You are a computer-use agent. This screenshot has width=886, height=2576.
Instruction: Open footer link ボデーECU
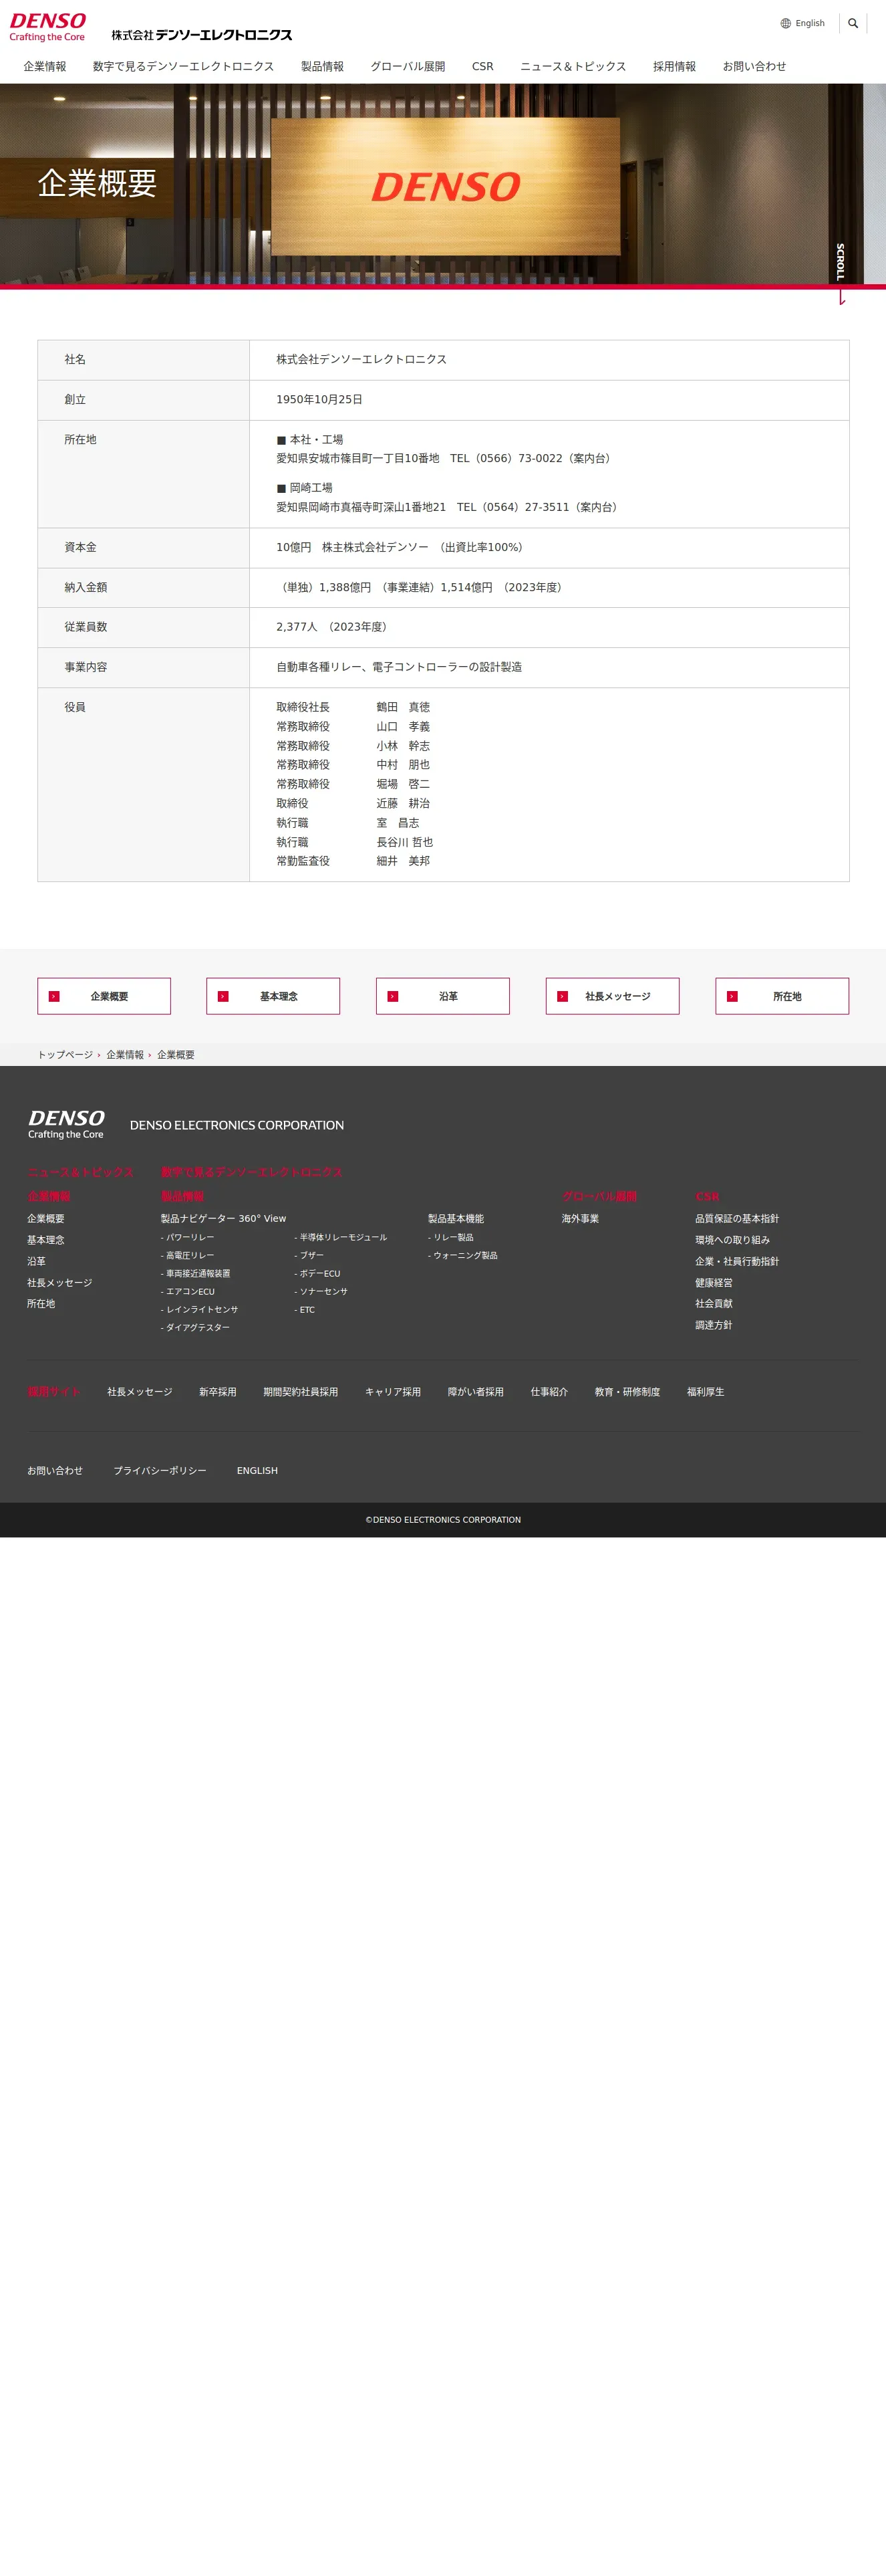[317, 1273]
